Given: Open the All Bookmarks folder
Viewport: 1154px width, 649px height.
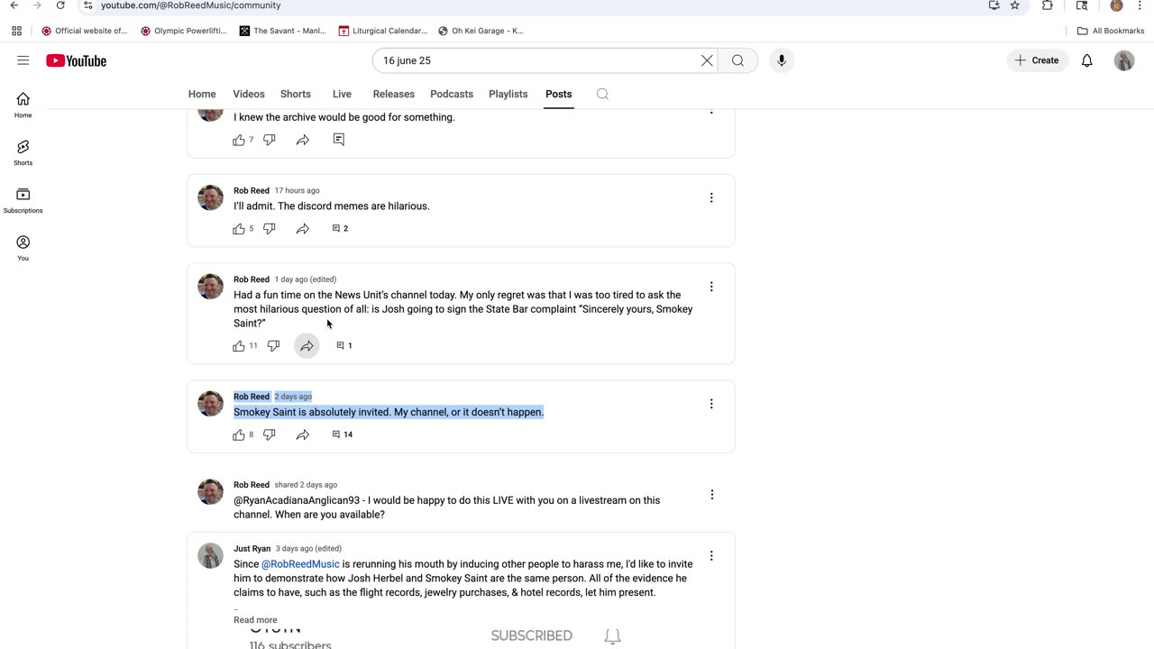Looking at the screenshot, I should [1111, 31].
